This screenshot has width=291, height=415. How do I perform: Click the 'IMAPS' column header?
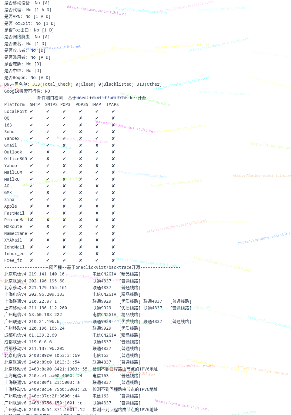click(x=112, y=105)
